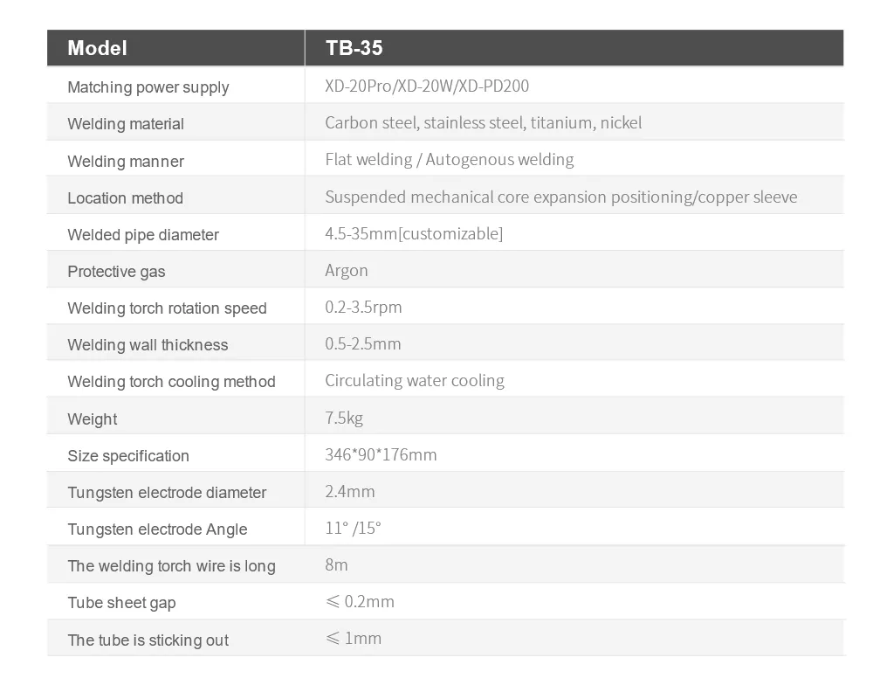Select the XD-20Pro/XD-20W/XD-PD200 text

tap(427, 86)
